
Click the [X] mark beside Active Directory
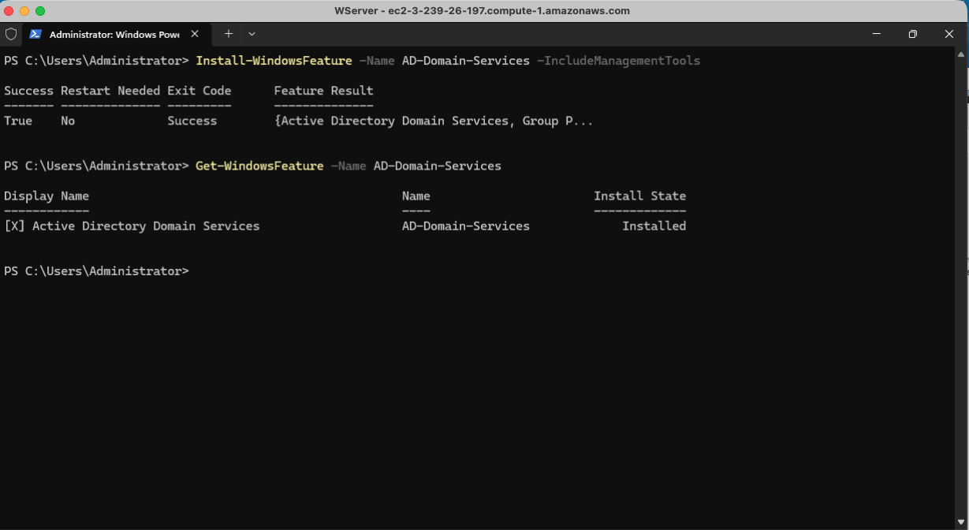click(14, 226)
